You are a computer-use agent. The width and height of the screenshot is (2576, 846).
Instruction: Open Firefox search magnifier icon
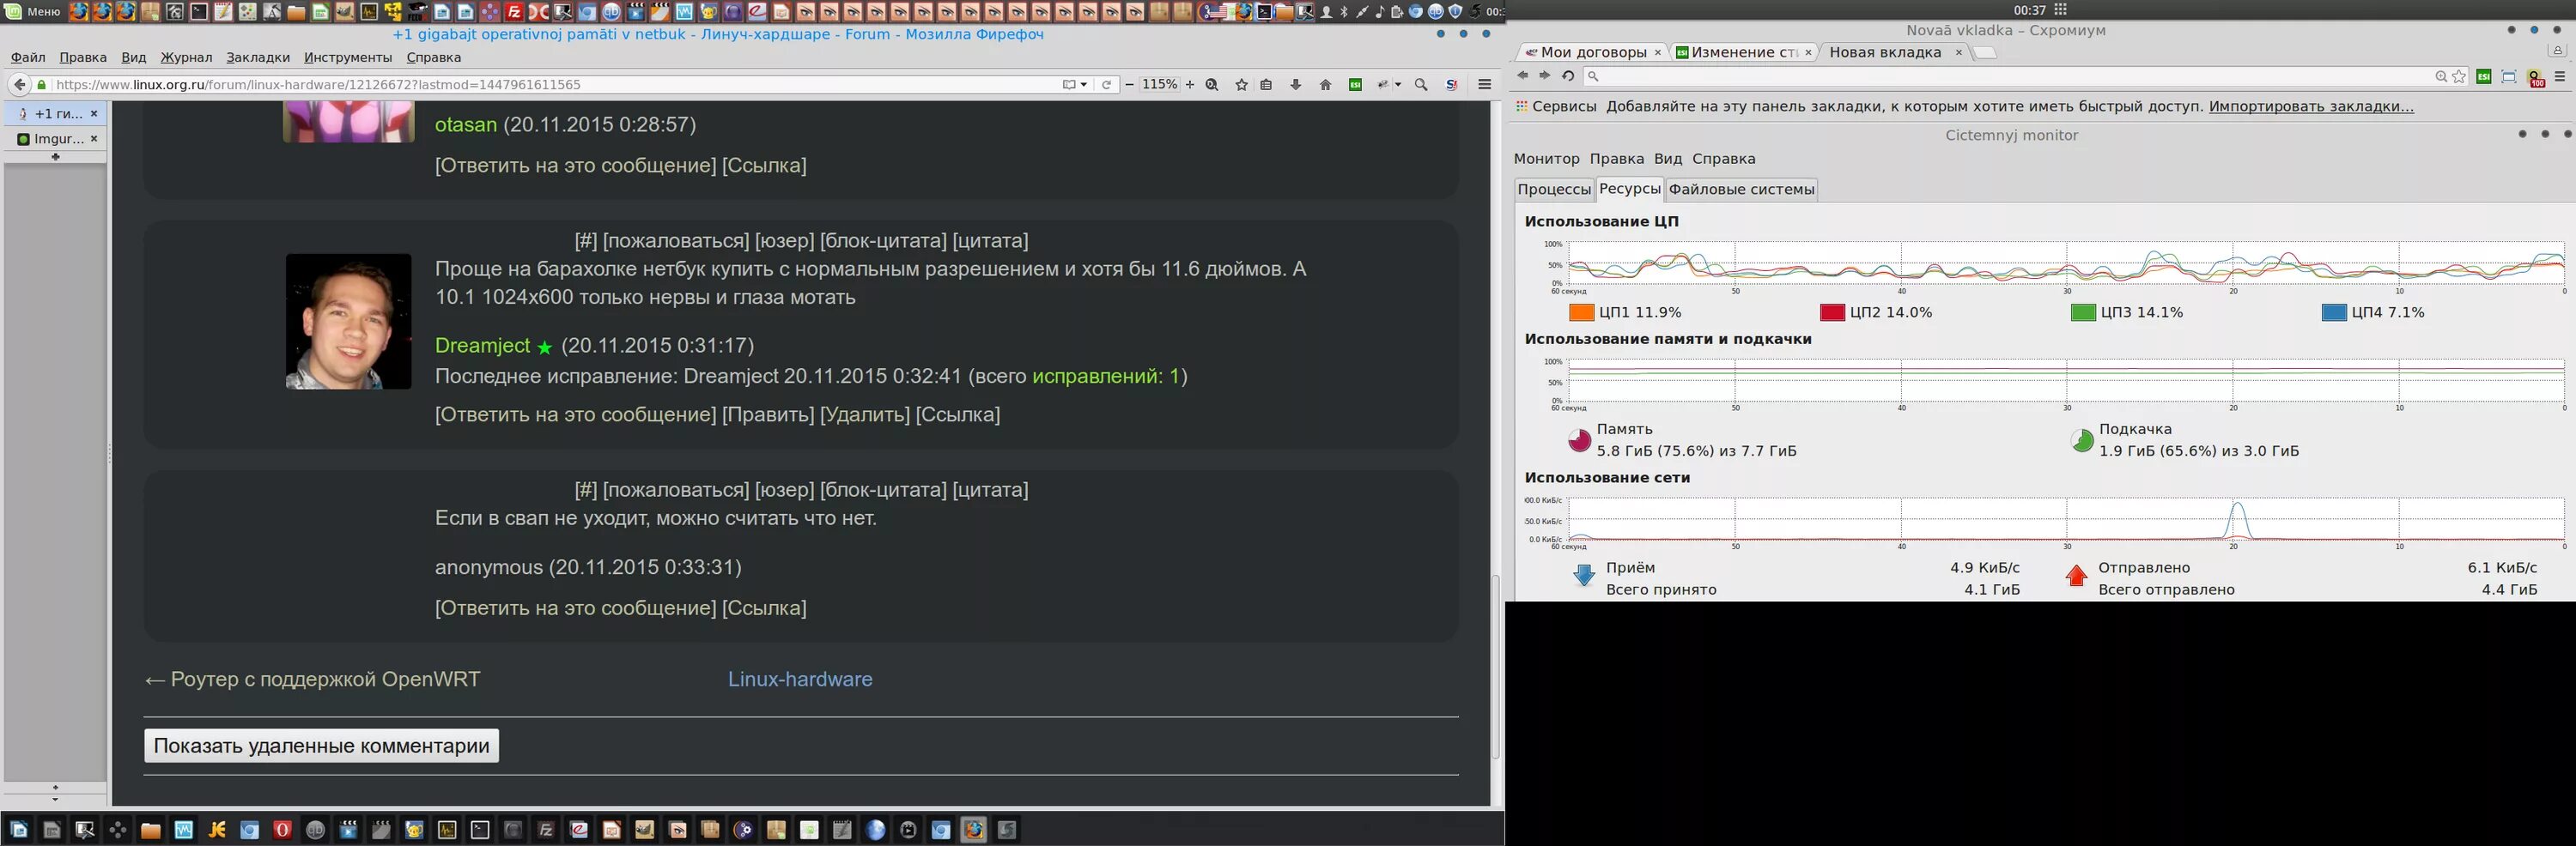coord(1421,85)
